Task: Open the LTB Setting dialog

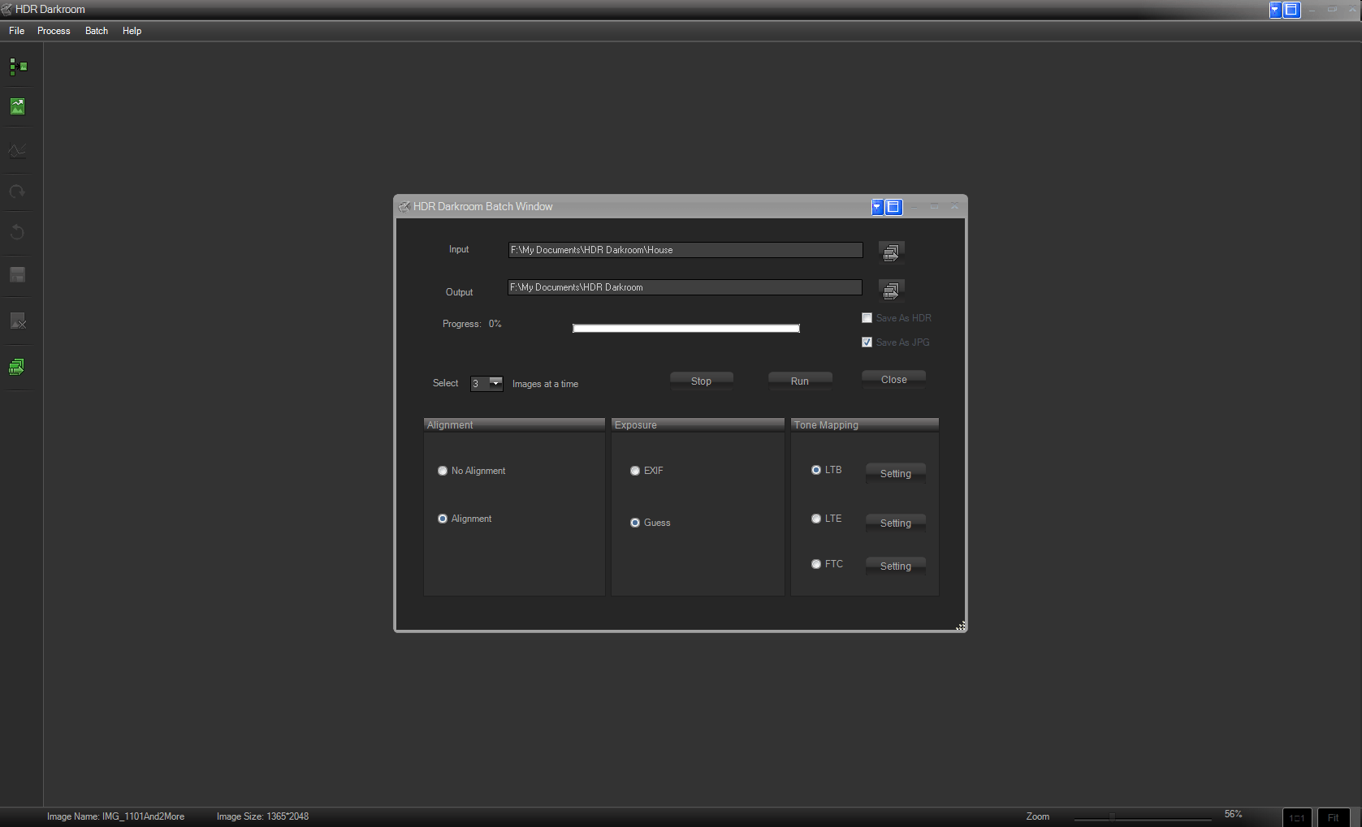Action: (894, 473)
